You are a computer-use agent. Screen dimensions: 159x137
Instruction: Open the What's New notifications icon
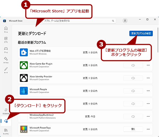point(6,111)
